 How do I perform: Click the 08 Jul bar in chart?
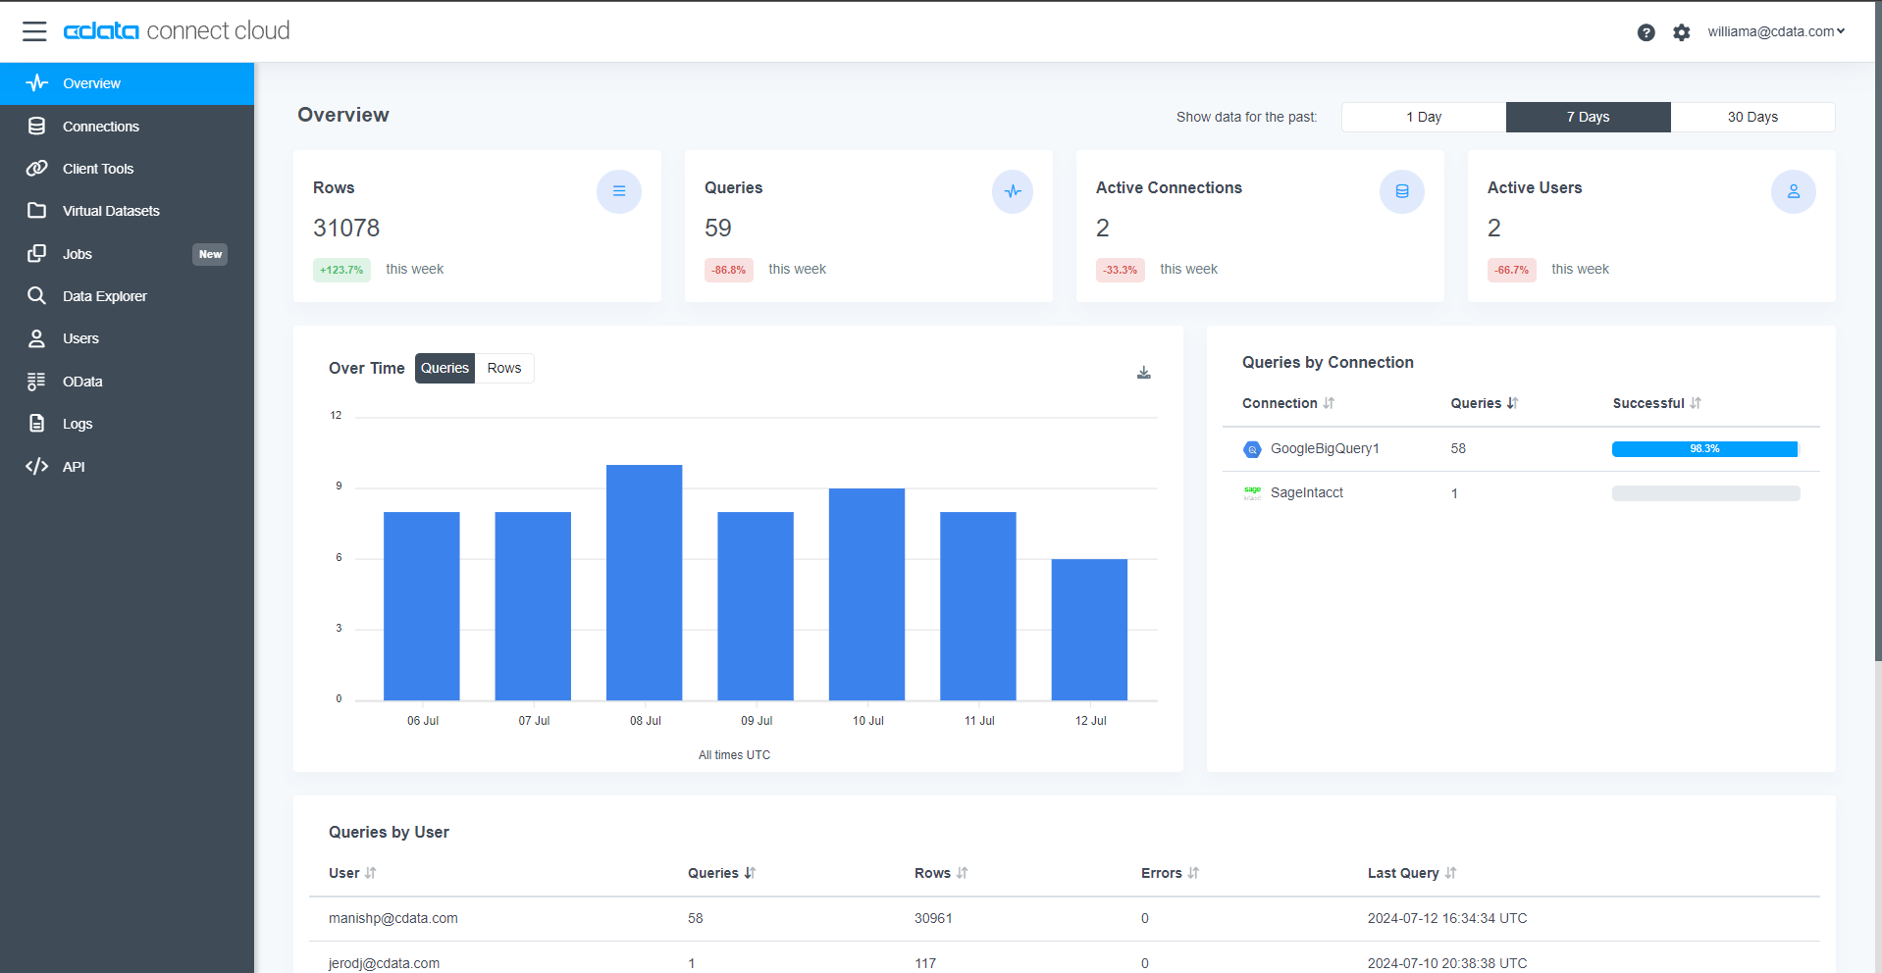tap(644, 583)
